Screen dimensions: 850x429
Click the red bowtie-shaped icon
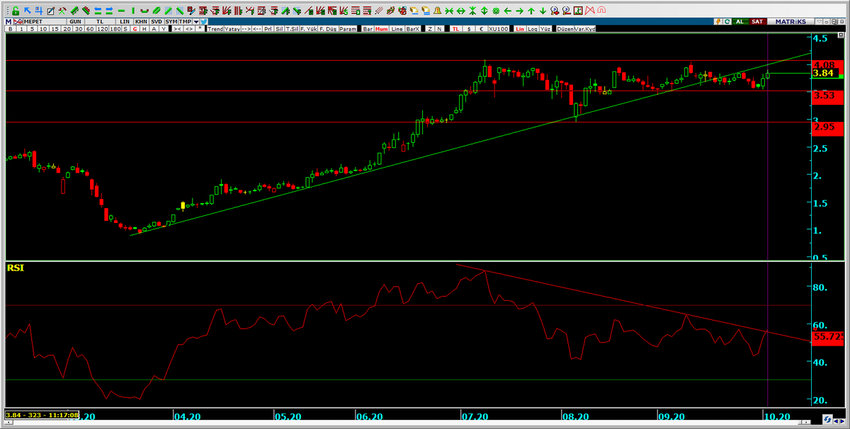[x=589, y=11]
